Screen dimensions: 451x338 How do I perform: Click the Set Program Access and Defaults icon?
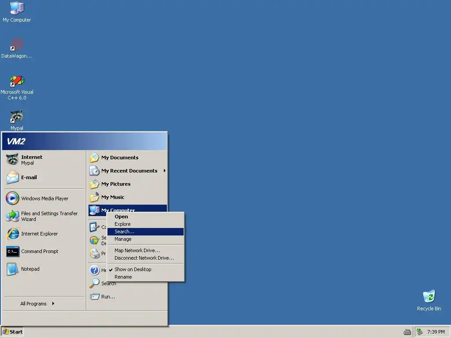[x=94, y=240]
